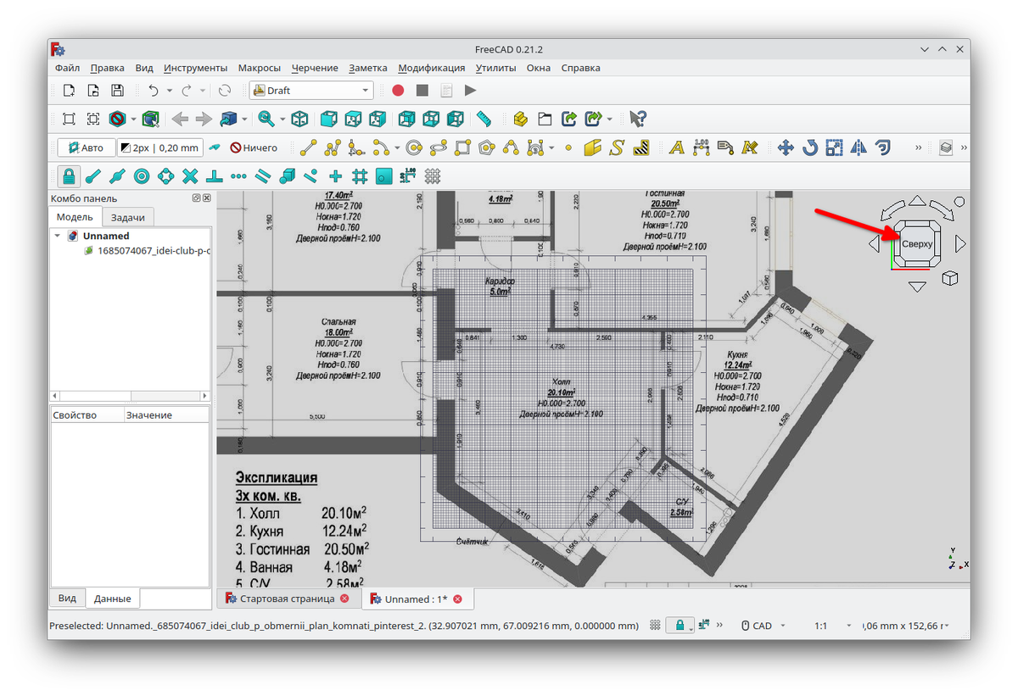Toggle snap to intersection (X icon)
This screenshot has width=1018, height=696.
pyautogui.click(x=190, y=176)
